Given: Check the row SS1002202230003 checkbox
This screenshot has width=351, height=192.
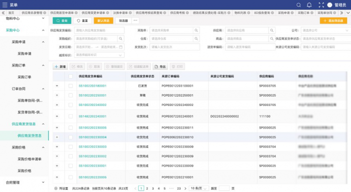Looking at the screenshot, I should click(x=71, y=147).
